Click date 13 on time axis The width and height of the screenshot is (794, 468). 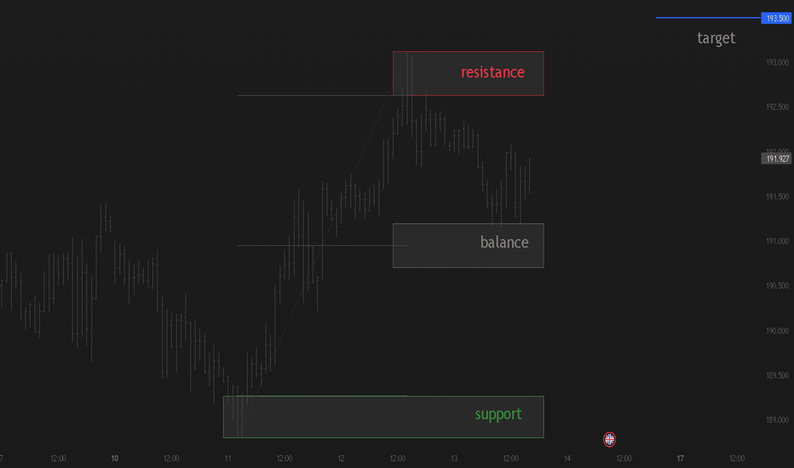[x=454, y=459]
